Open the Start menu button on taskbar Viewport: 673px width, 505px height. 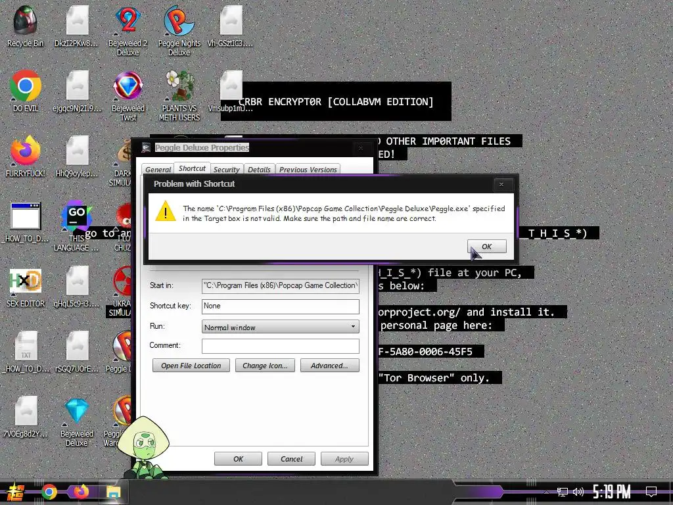pos(15,492)
